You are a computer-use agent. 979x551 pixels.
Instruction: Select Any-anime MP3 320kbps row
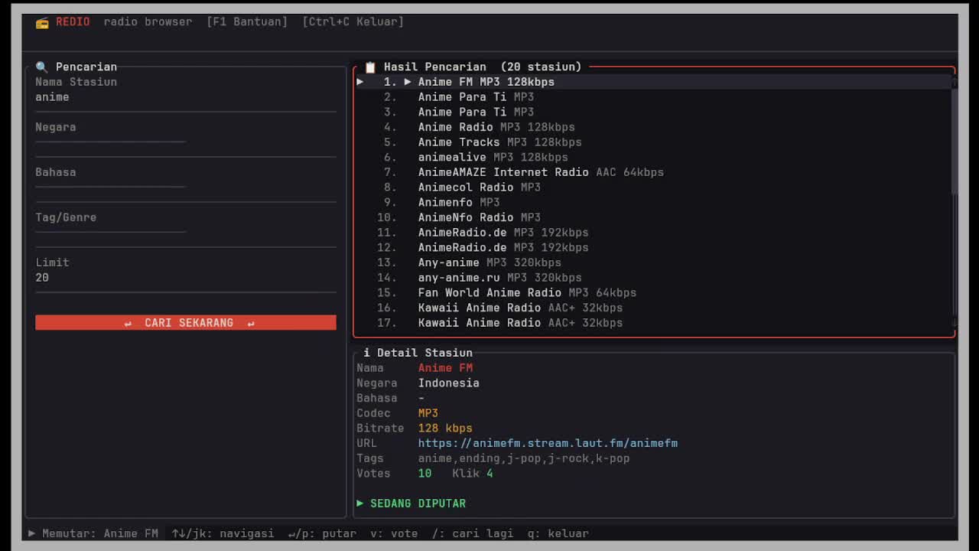[654, 262]
